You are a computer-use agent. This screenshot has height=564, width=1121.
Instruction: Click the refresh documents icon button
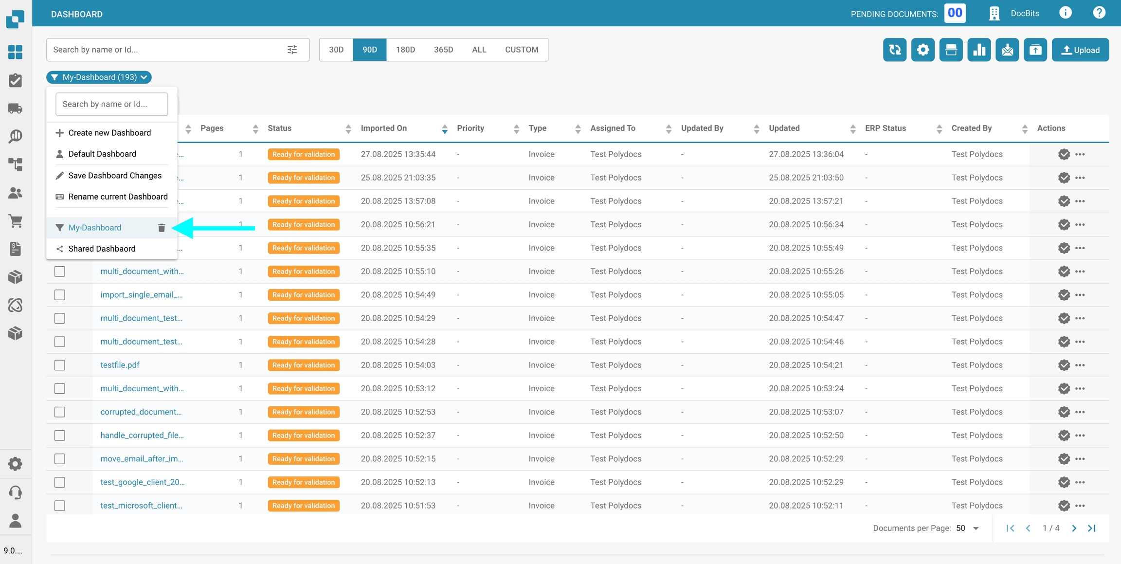894,50
